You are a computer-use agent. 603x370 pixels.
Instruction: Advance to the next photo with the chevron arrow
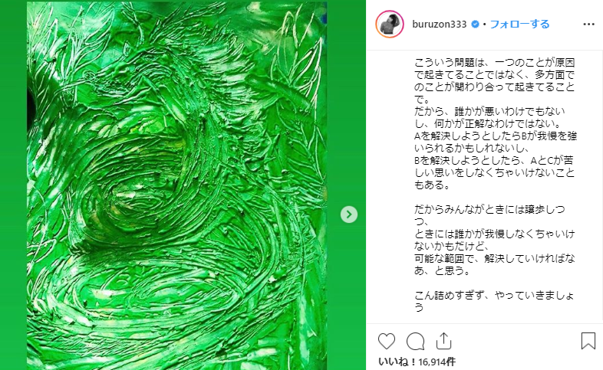tap(349, 214)
